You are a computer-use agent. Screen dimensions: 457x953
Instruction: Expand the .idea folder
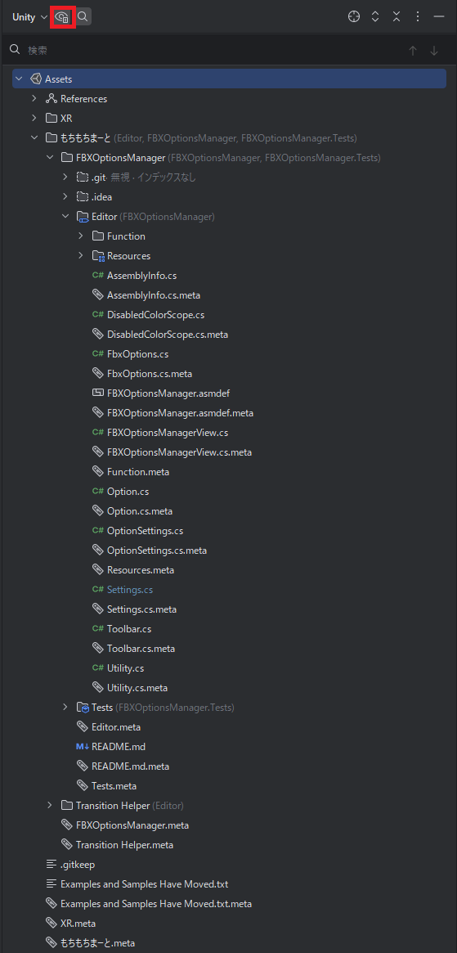[65, 197]
